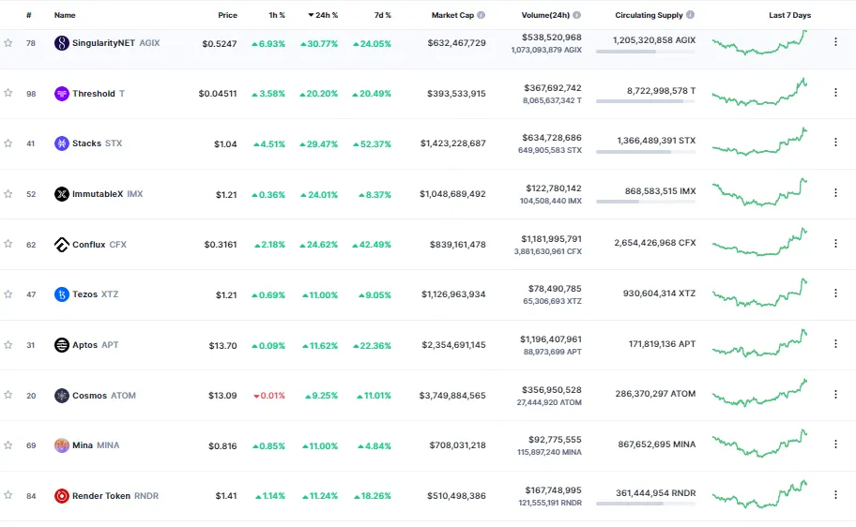Viewport: 856px width, 527px height.
Task: Click the Cosmos volume $356,950,528
Action: (551, 390)
